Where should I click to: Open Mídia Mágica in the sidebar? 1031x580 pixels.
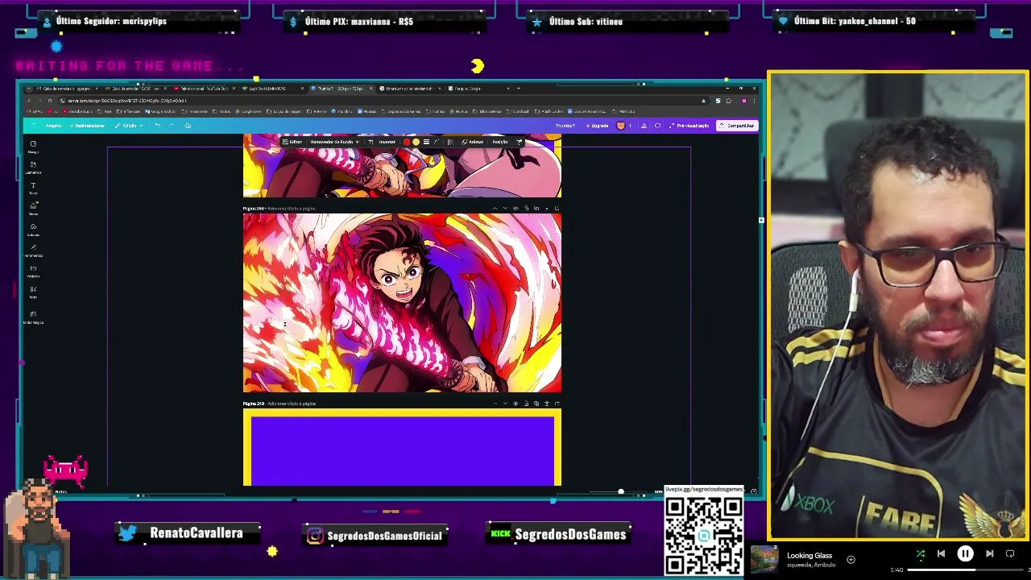33,317
